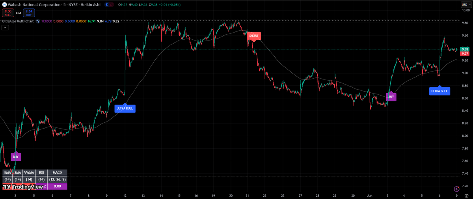Viewport: 473px width, 199px height.
Task: Click the RSI header cell in table
Action: [x=41, y=172]
